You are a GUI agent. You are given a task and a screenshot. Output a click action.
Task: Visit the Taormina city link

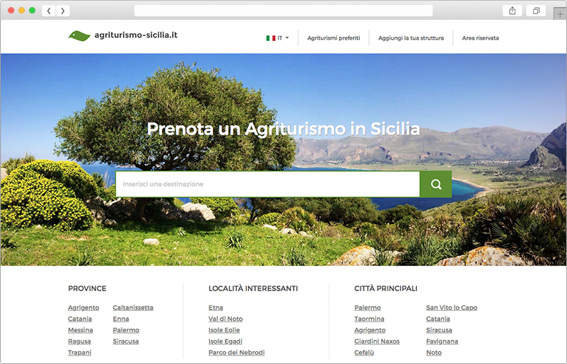pos(369,319)
